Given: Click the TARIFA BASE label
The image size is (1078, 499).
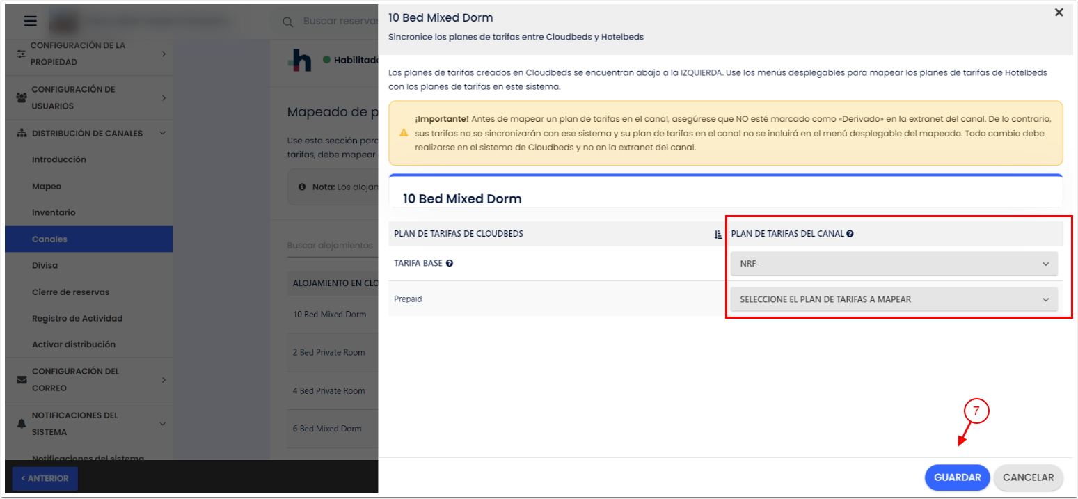Looking at the screenshot, I should [418, 263].
